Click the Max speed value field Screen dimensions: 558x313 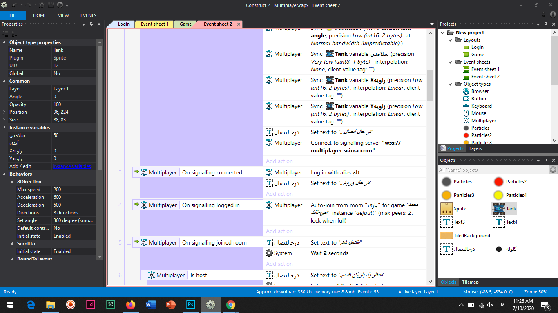[x=74, y=190]
